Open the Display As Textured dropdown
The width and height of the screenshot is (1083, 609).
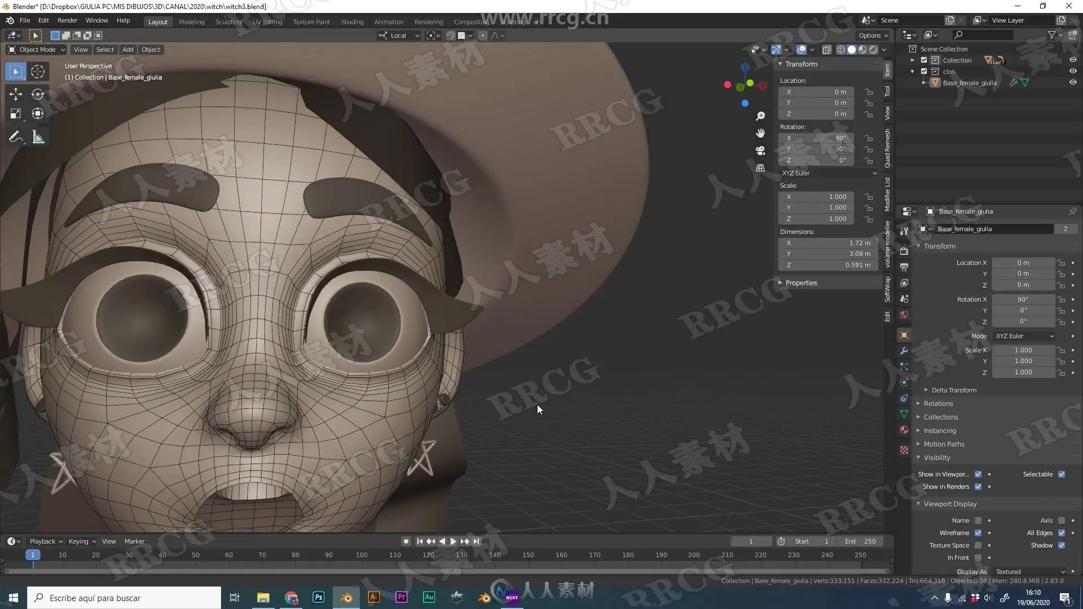coord(1030,571)
